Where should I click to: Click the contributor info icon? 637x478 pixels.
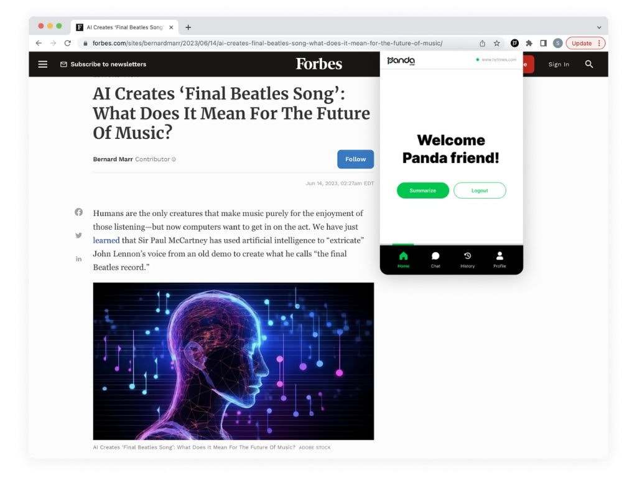coord(174,159)
